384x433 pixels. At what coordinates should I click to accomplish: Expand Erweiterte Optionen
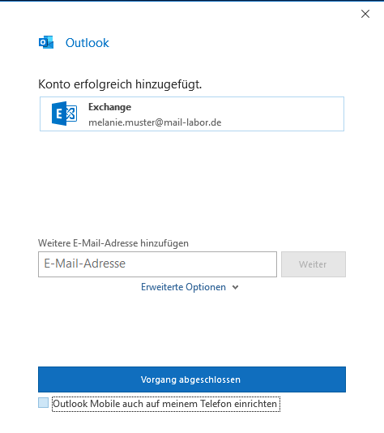[190, 287]
